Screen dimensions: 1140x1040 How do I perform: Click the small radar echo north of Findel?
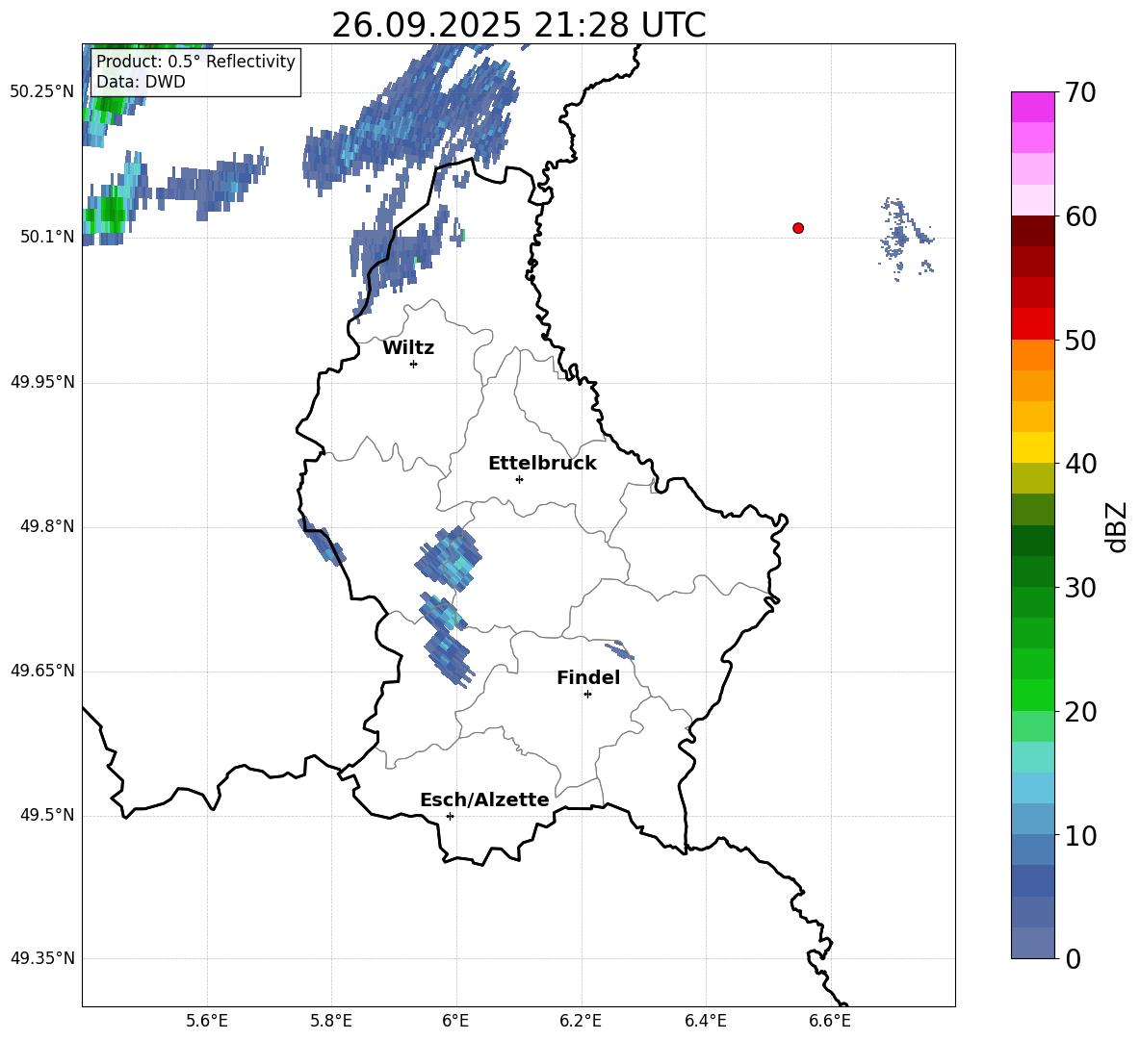pyautogui.click(x=621, y=650)
